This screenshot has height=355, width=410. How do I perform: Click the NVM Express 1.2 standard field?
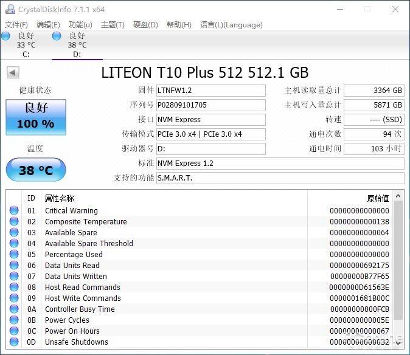(280, 164)
